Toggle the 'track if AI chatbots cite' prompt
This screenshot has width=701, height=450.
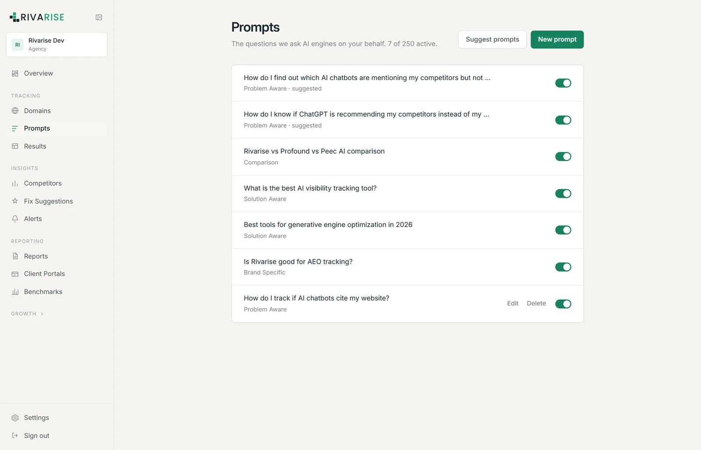563,304
